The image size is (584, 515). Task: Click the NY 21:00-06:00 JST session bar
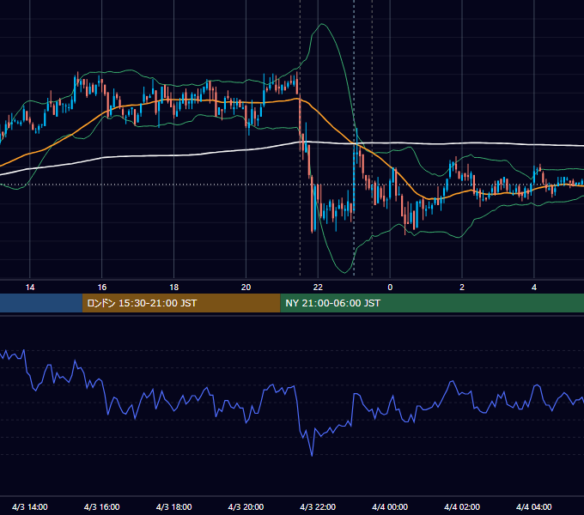(x=432, y=303)
